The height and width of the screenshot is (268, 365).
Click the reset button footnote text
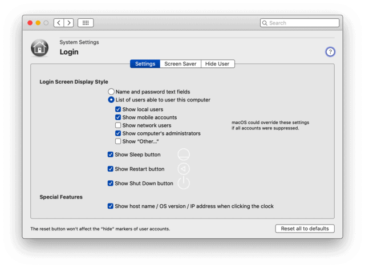click(x=100, y=229)
